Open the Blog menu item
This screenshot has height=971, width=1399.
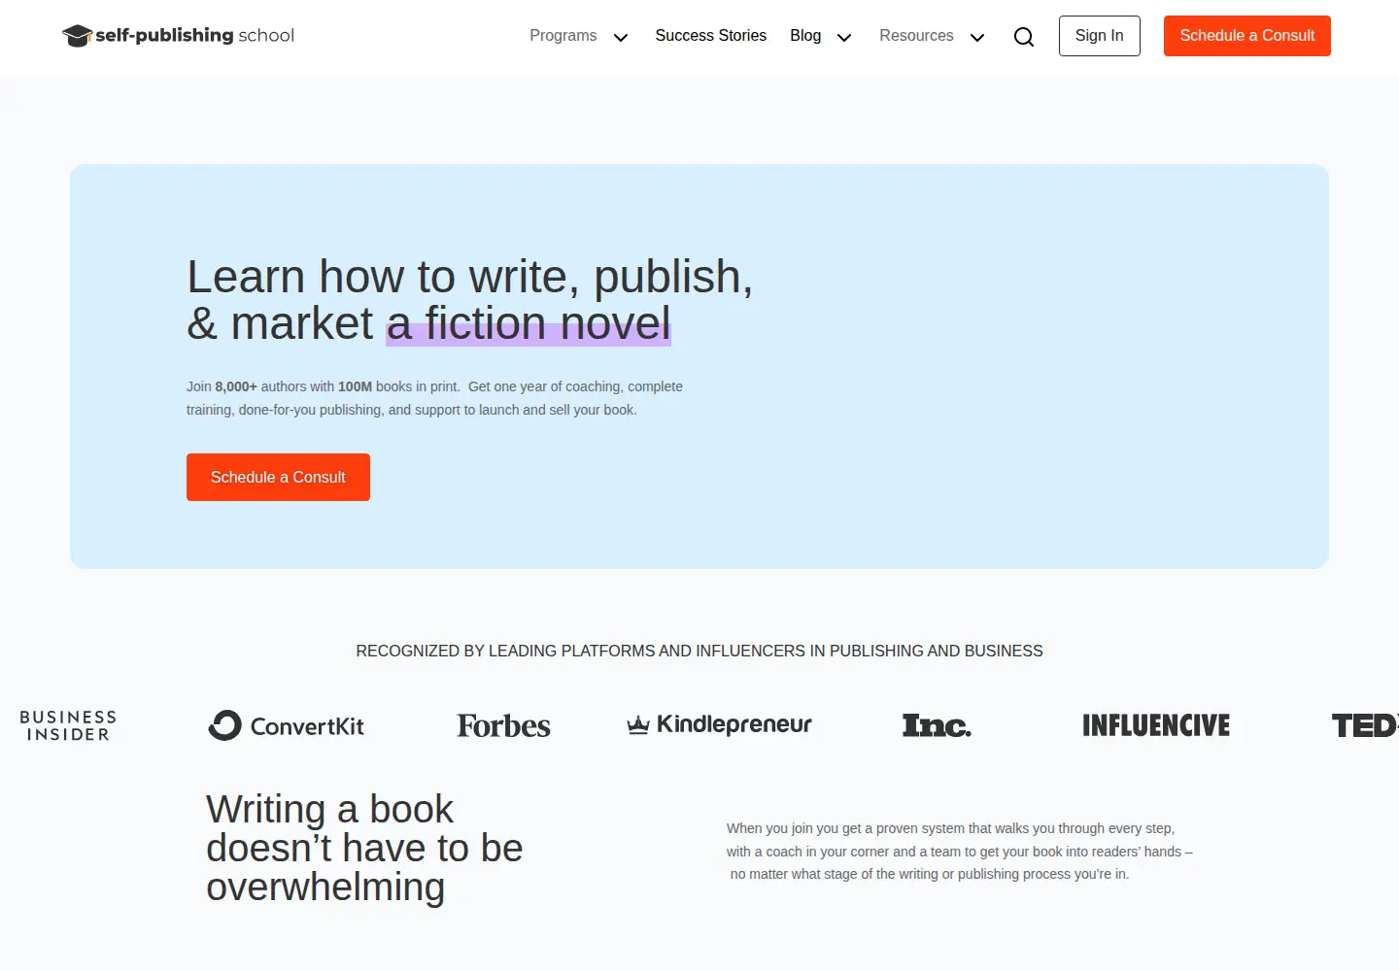click(805, 36)
